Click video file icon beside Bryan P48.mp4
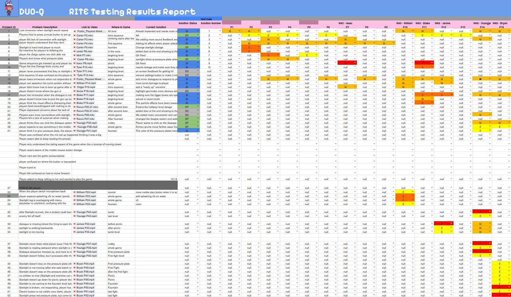The image size is (511, 297). [74, 280]
